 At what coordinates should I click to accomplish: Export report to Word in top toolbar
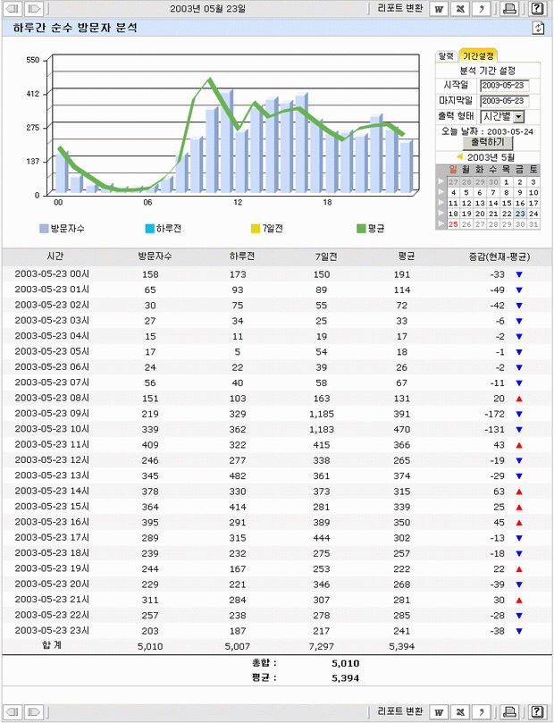pos(439,9)
